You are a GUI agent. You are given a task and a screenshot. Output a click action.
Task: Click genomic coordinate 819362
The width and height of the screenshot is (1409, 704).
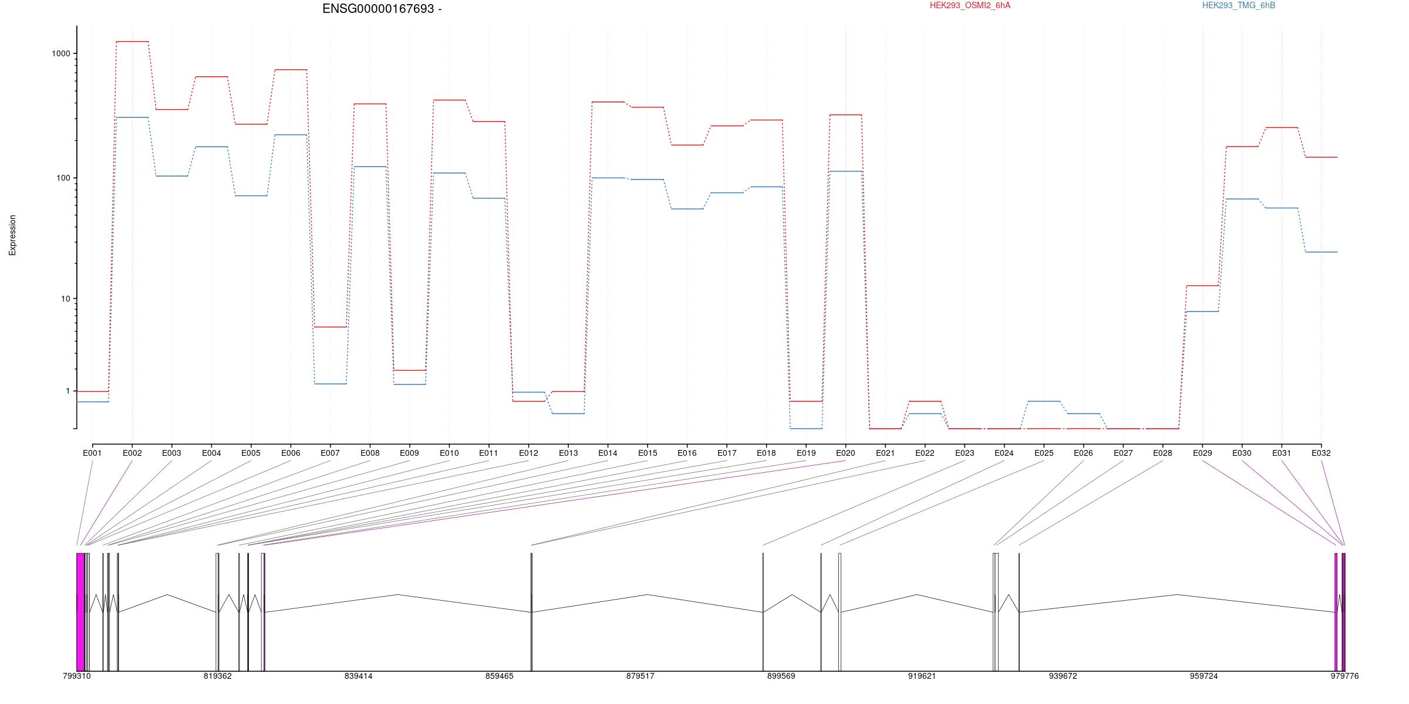[x=218, y=676]
